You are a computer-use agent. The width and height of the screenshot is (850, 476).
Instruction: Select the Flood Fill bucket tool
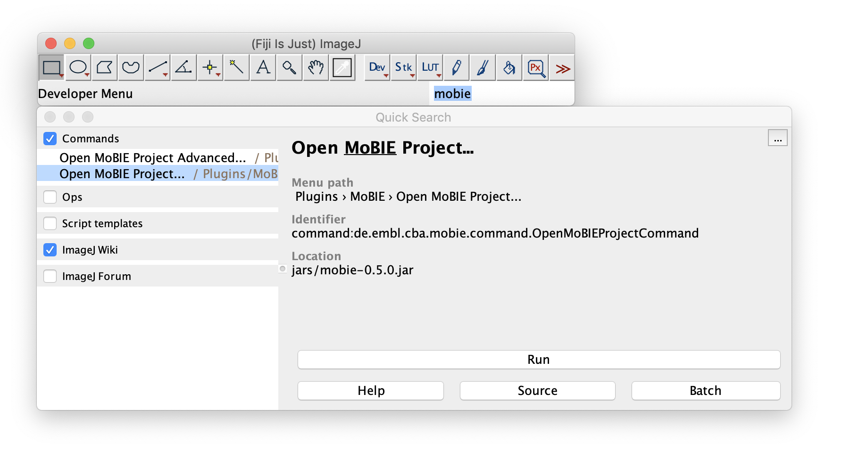click(x=509, y=68)
